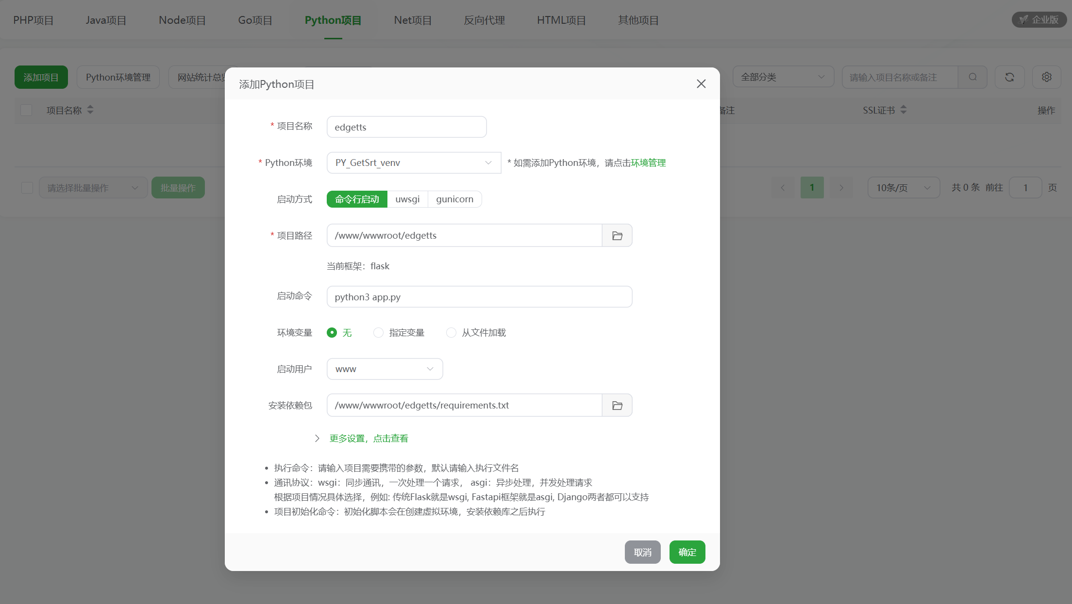
Task: Switch to the HTML项目 tab
Action: 561,20
